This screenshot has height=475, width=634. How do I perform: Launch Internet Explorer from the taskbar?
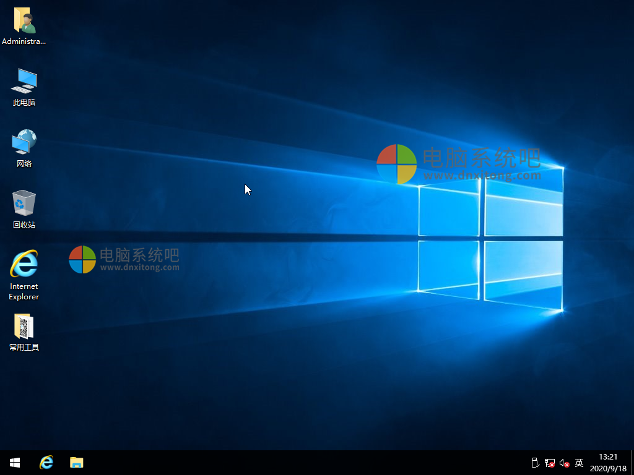click(x=46, y=463)
